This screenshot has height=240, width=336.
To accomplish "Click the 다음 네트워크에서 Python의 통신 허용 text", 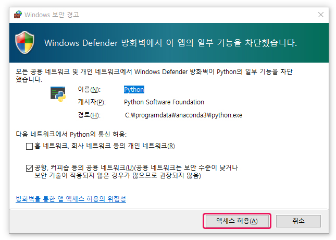I will [x=71, y=135].
